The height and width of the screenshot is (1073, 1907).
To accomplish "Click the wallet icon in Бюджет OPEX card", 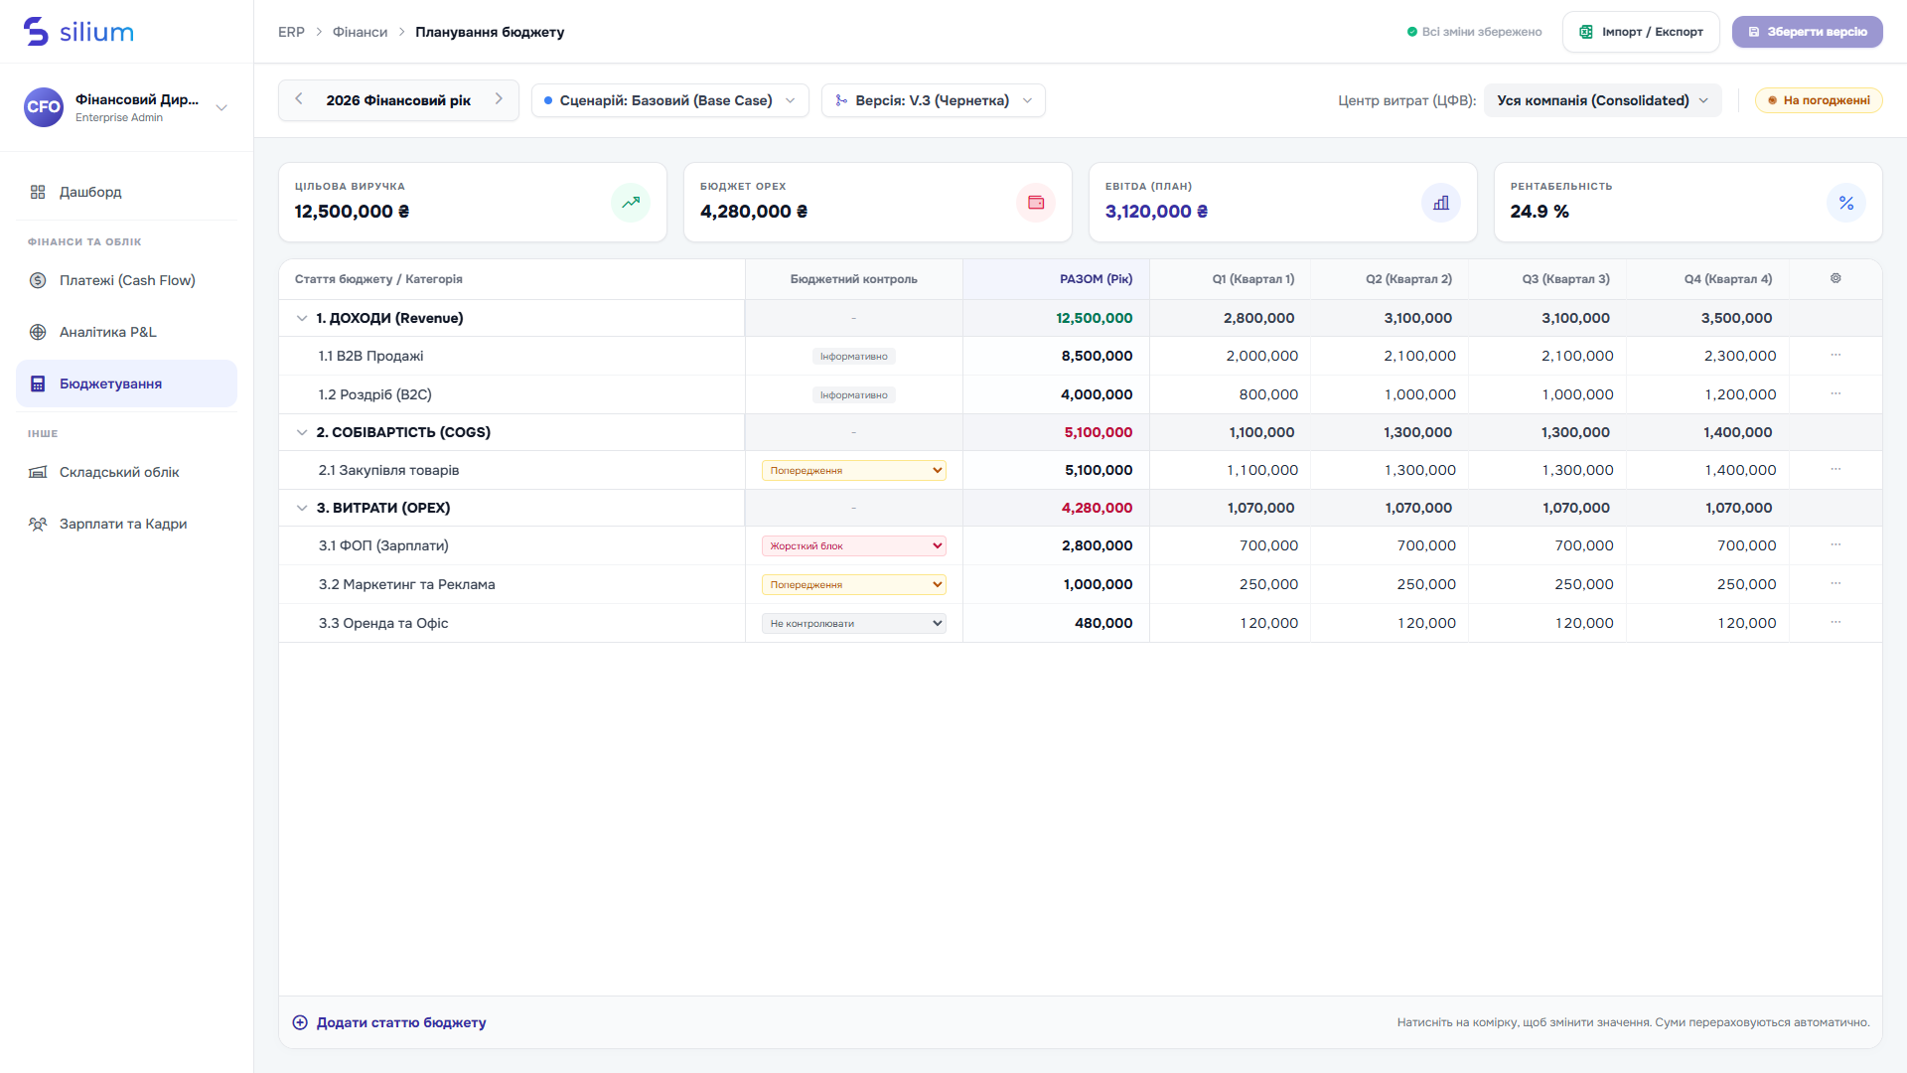I will (x=1036, y=203).
